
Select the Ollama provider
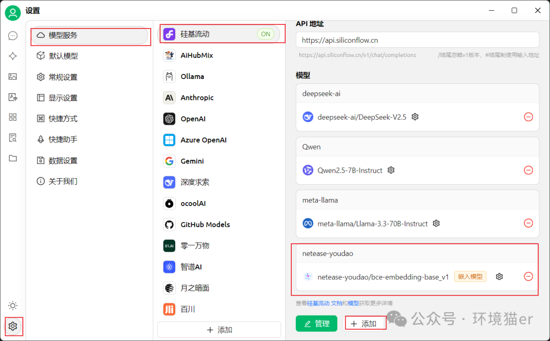point(219,76)
